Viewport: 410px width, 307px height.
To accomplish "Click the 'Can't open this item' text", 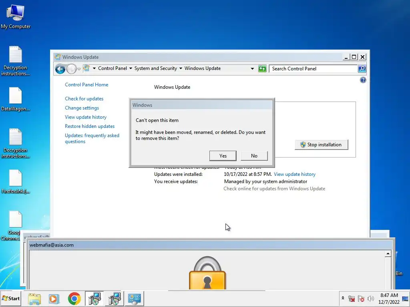I will tap(157, 120).
